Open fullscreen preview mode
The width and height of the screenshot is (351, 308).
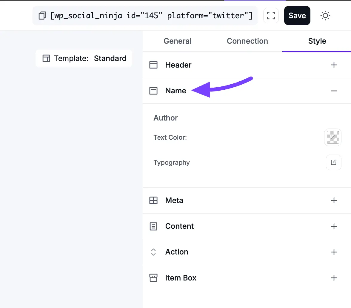coord(271,15)
